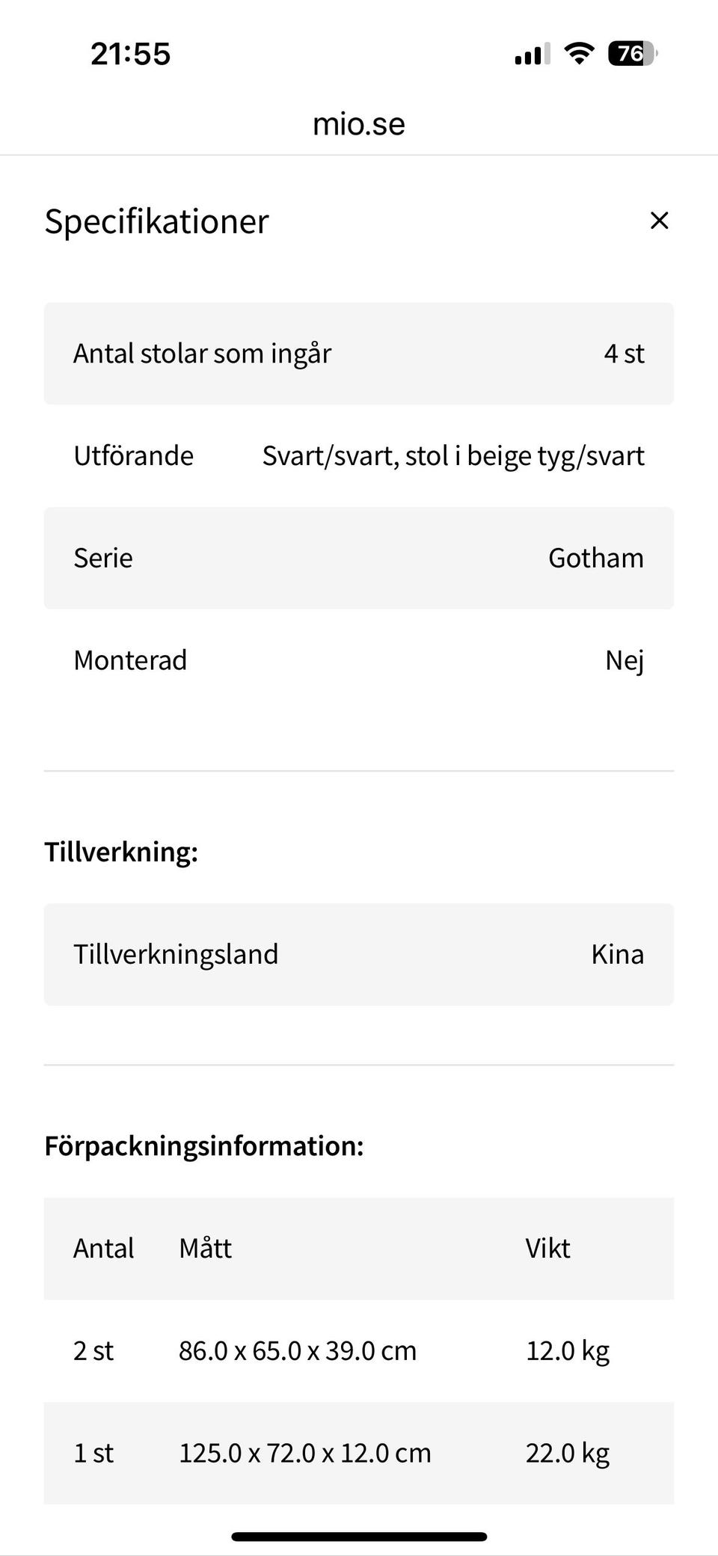This screenshot has width=718, height=1556.
Task: Tap the Vikt column header
Action: tap(547, 1248)
